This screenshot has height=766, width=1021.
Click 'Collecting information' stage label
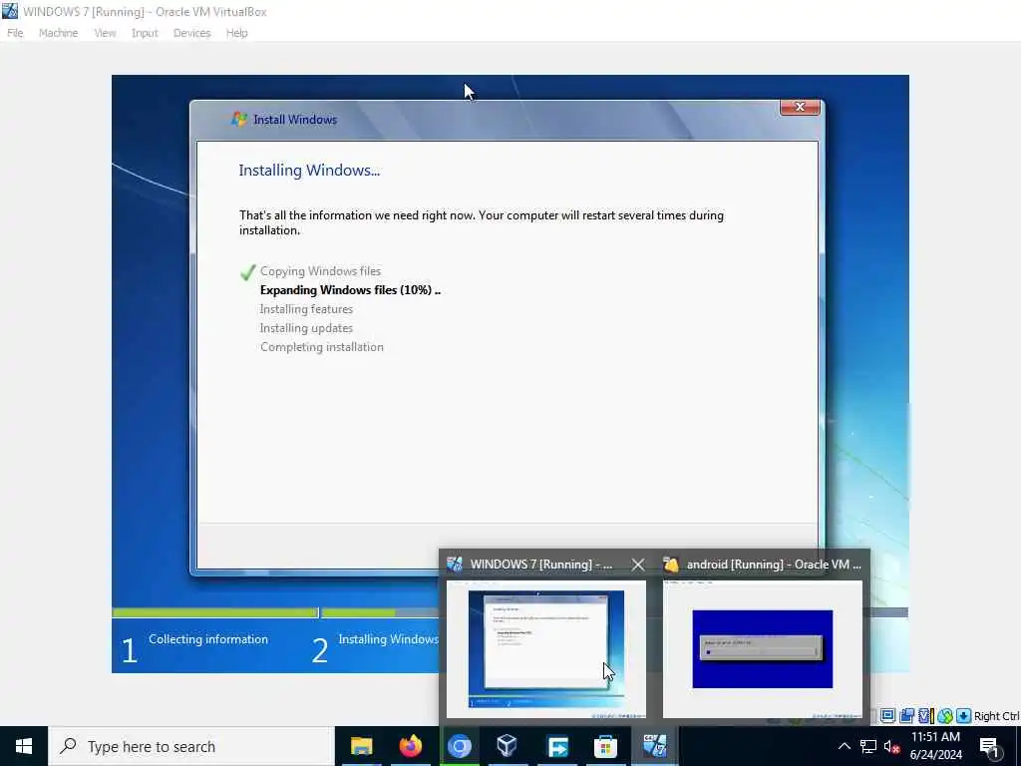tap(207, 639)
